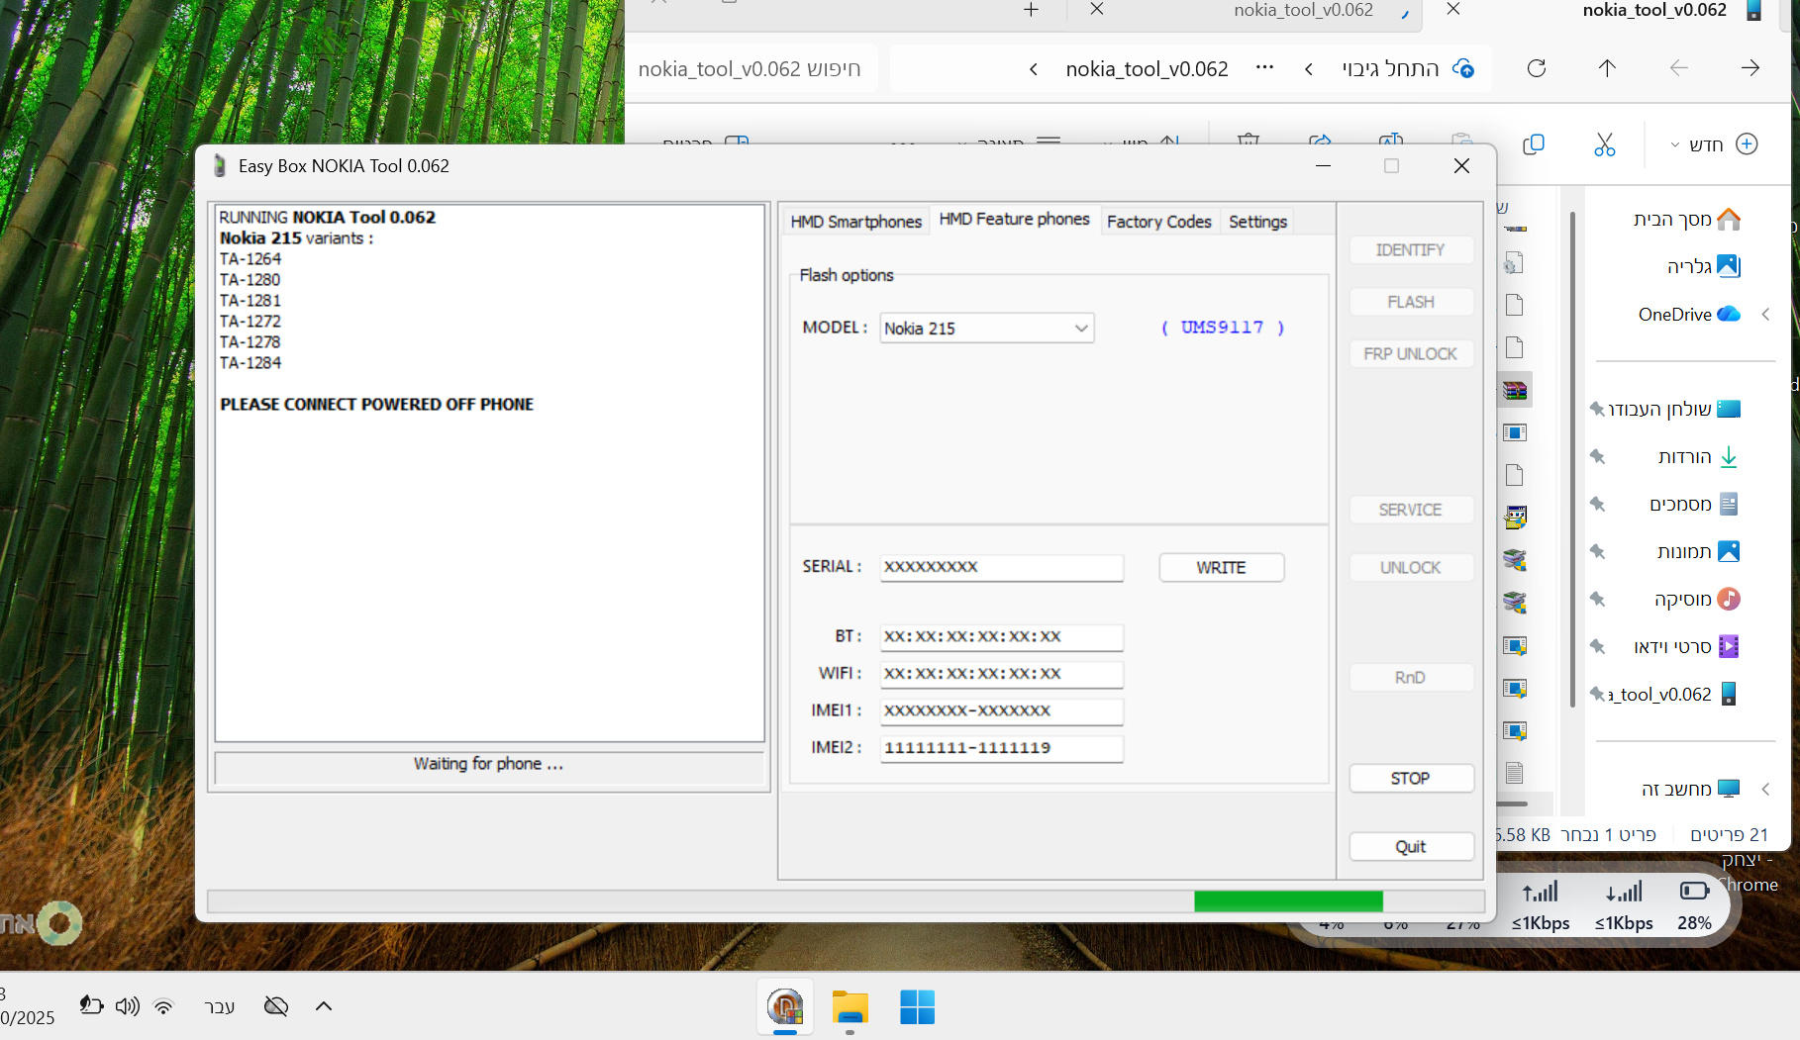Show hidden system tray icons
Viewport: 1800px width, 1040px height.
click(x=323, y=1006)
